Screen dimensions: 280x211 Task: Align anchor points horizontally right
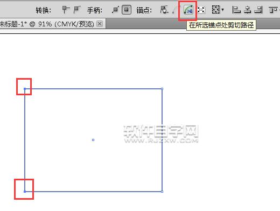pos(258,10)
